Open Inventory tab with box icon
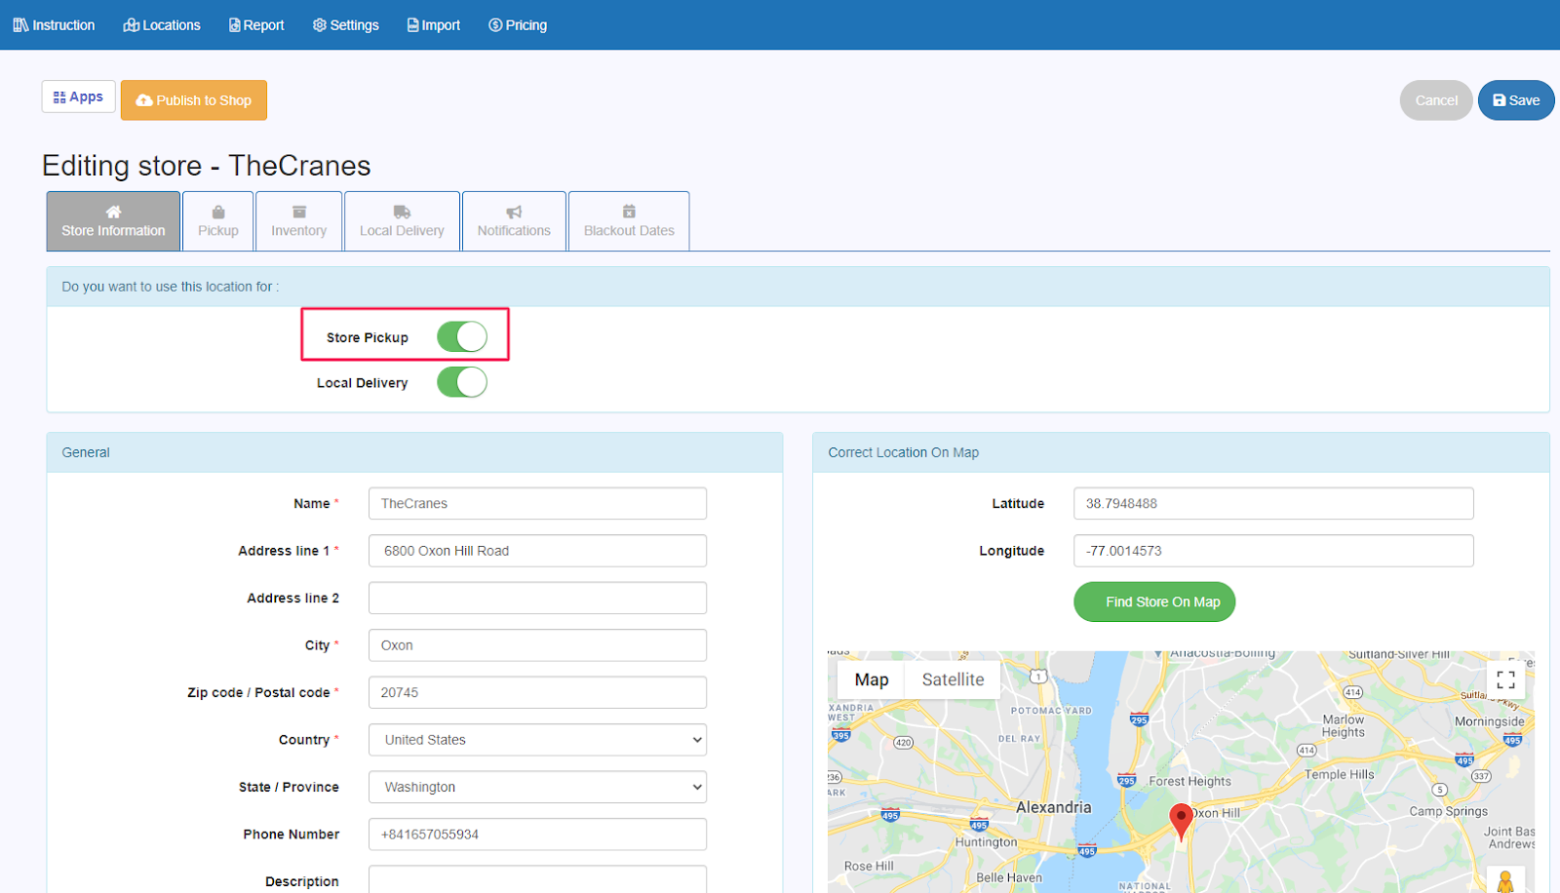Screen dimensions: 1560x893 pos(298,221)
